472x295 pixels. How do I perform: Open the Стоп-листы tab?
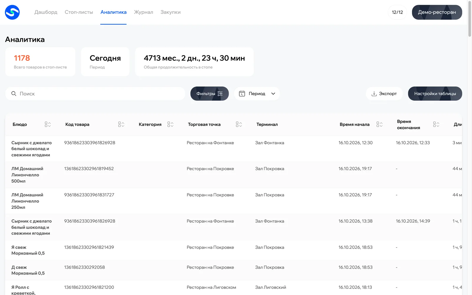(79, 12)
